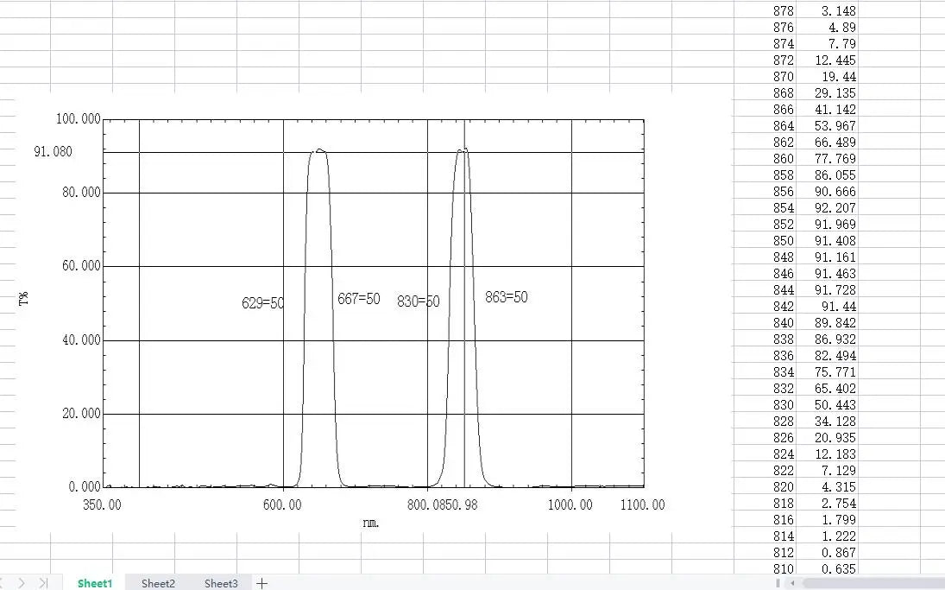Select the 667=50 label on chart
Image resolution: width=945 pixels, height=590 pixels.
(x=358, y=299)
